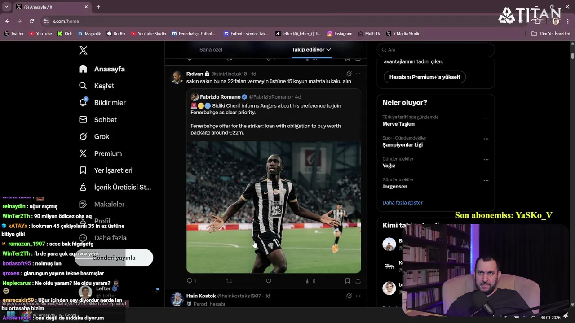
Task: Click the Ara search field
Action: (x=435, y=50)
